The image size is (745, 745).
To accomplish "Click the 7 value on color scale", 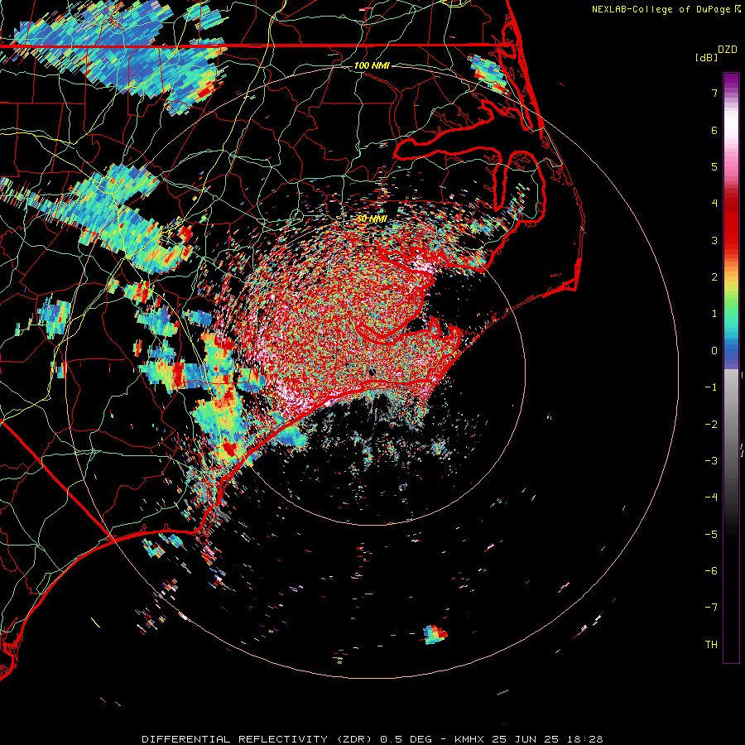I will [x=714, y=93].
